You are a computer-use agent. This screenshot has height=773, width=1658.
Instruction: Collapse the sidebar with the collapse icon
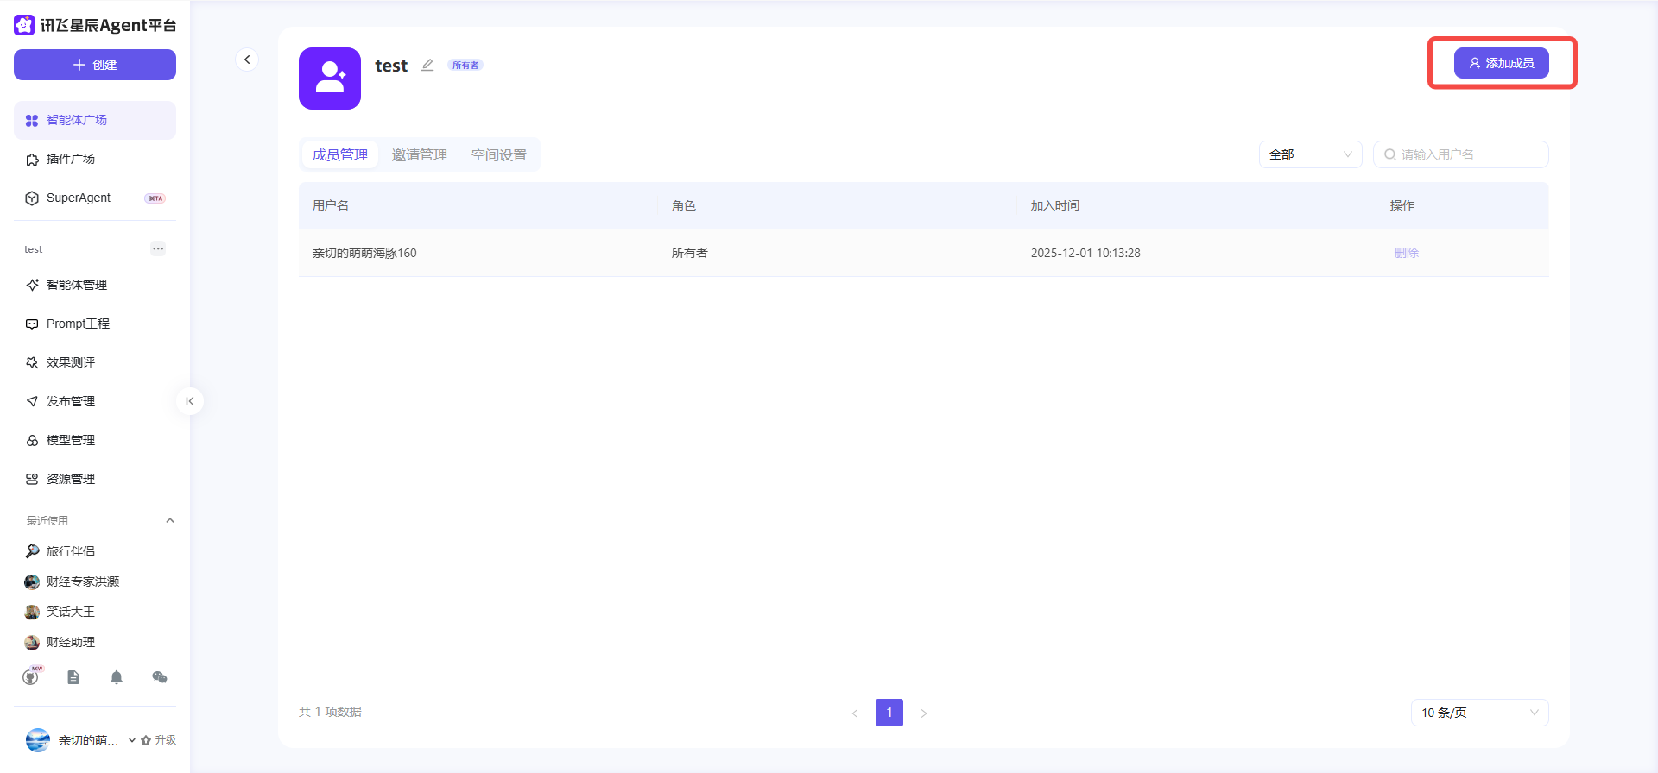click(x=190, y=401)
